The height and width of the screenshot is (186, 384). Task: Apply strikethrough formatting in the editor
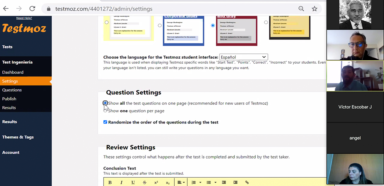pos(145,182)
